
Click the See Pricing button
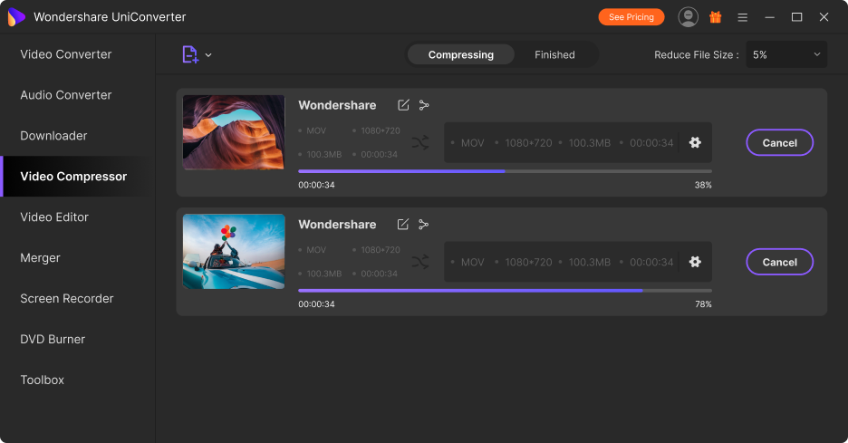tap(631, 17)
